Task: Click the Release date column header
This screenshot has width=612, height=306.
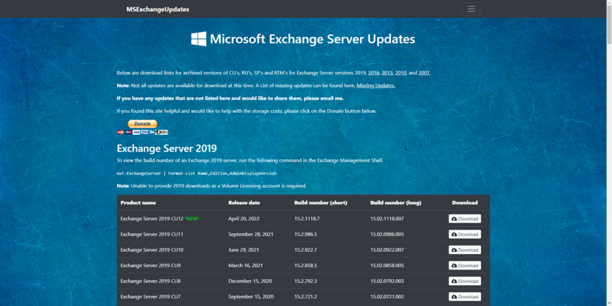Action: tap(244, 203)
